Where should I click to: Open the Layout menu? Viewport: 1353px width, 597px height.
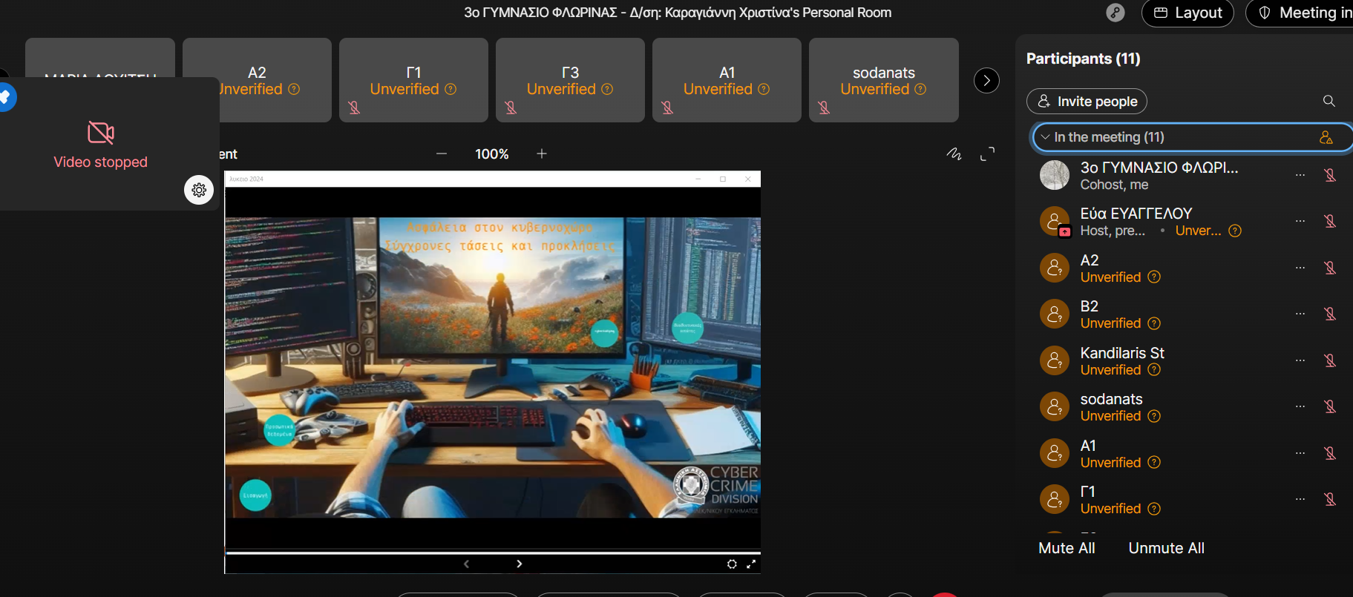tap(1187, 13)
